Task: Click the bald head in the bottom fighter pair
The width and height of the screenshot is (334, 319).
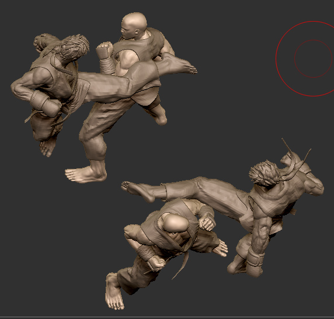Action: click(176, 223)
